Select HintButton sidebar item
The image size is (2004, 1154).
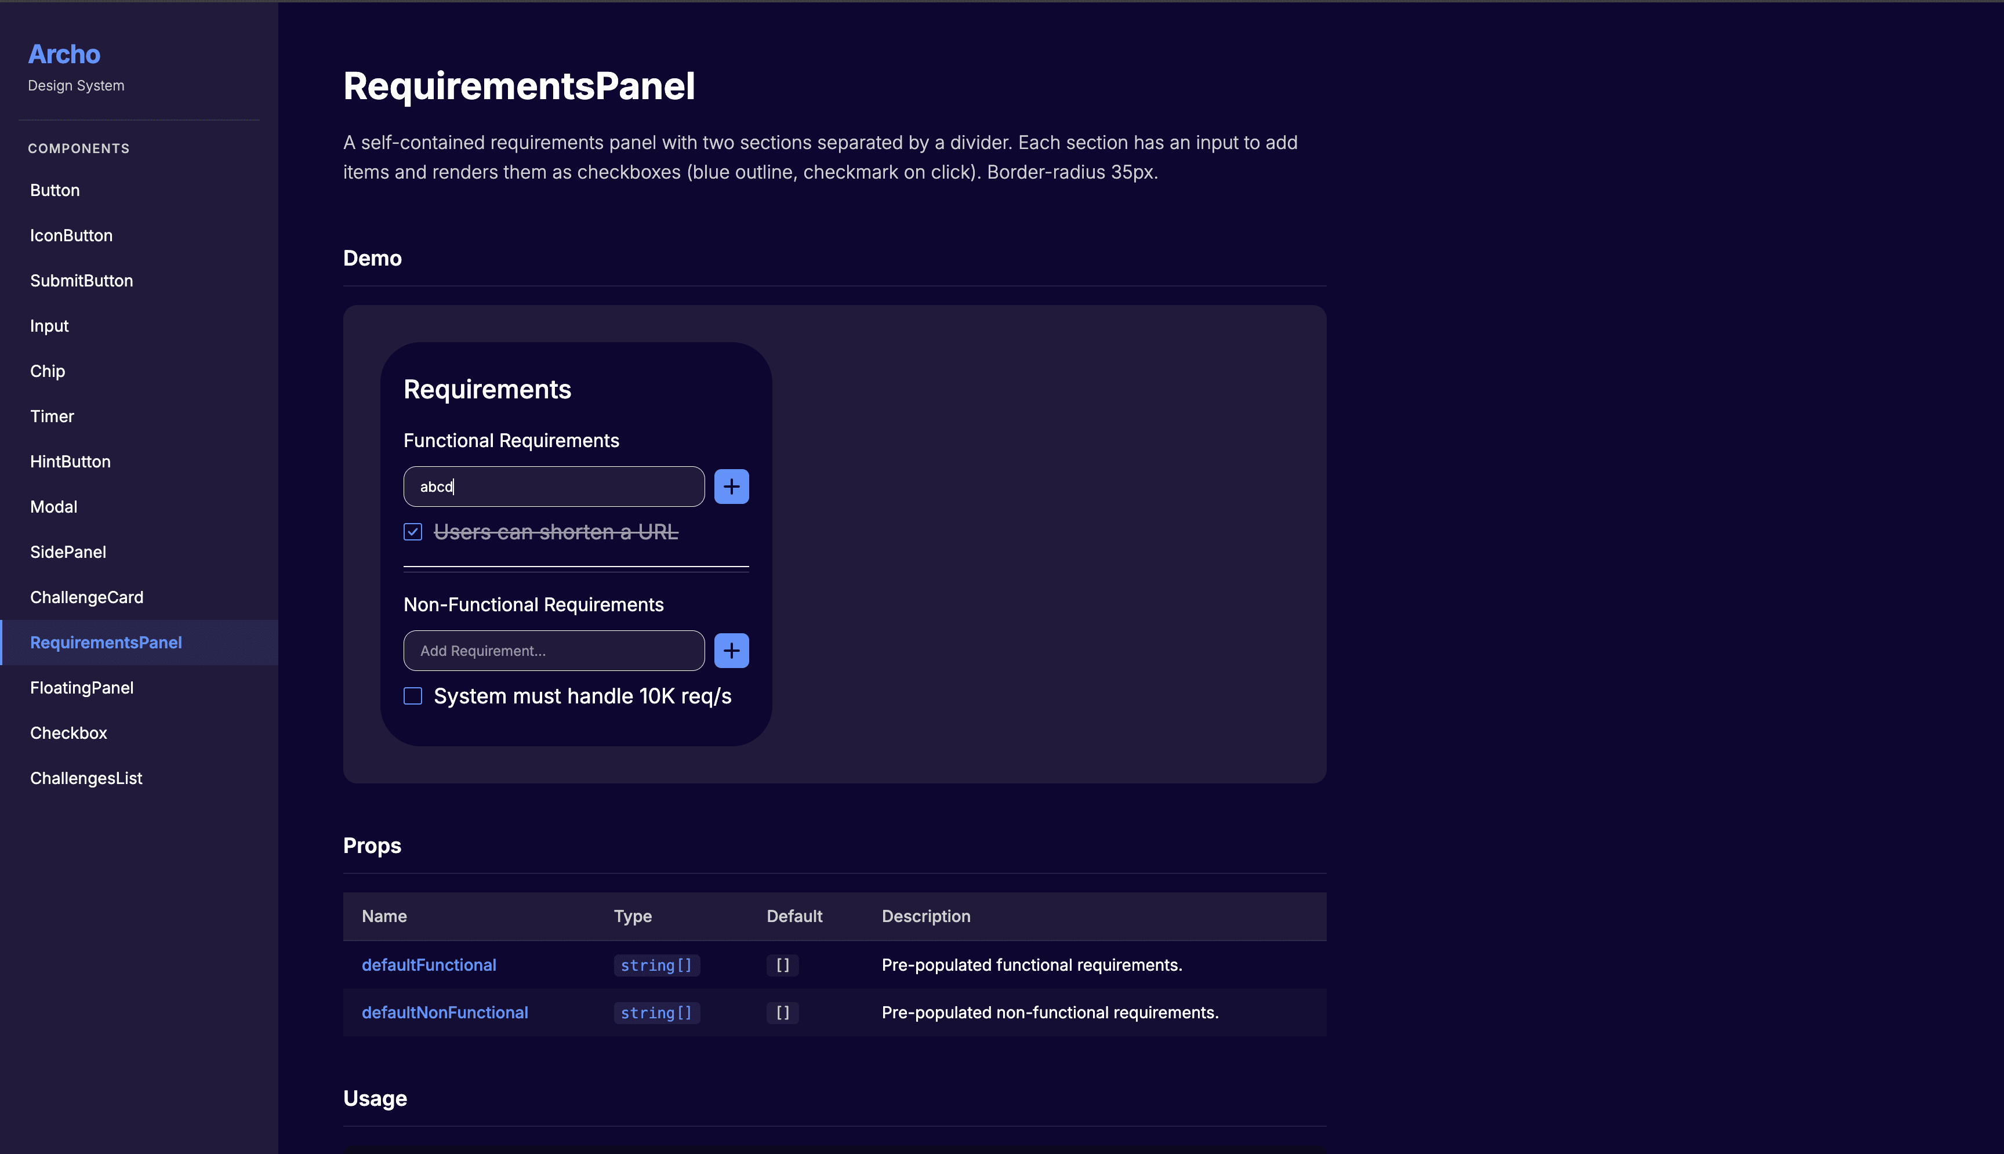coord(71,461)
